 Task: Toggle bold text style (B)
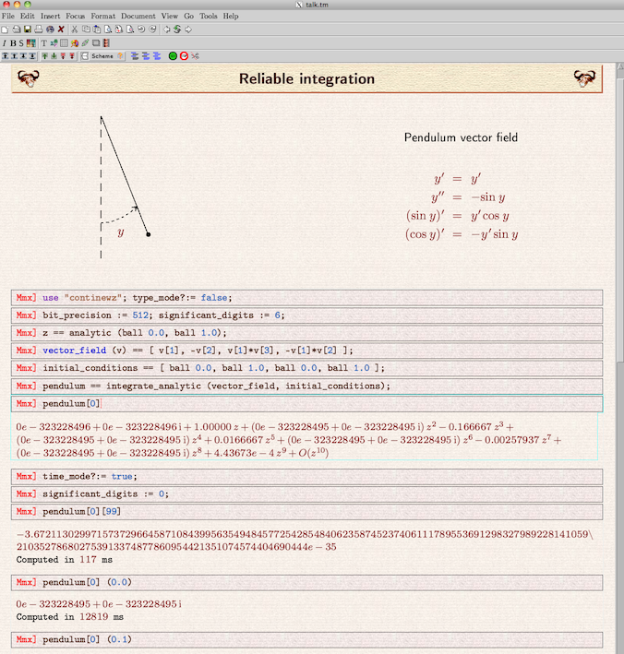tap(13, 42)
